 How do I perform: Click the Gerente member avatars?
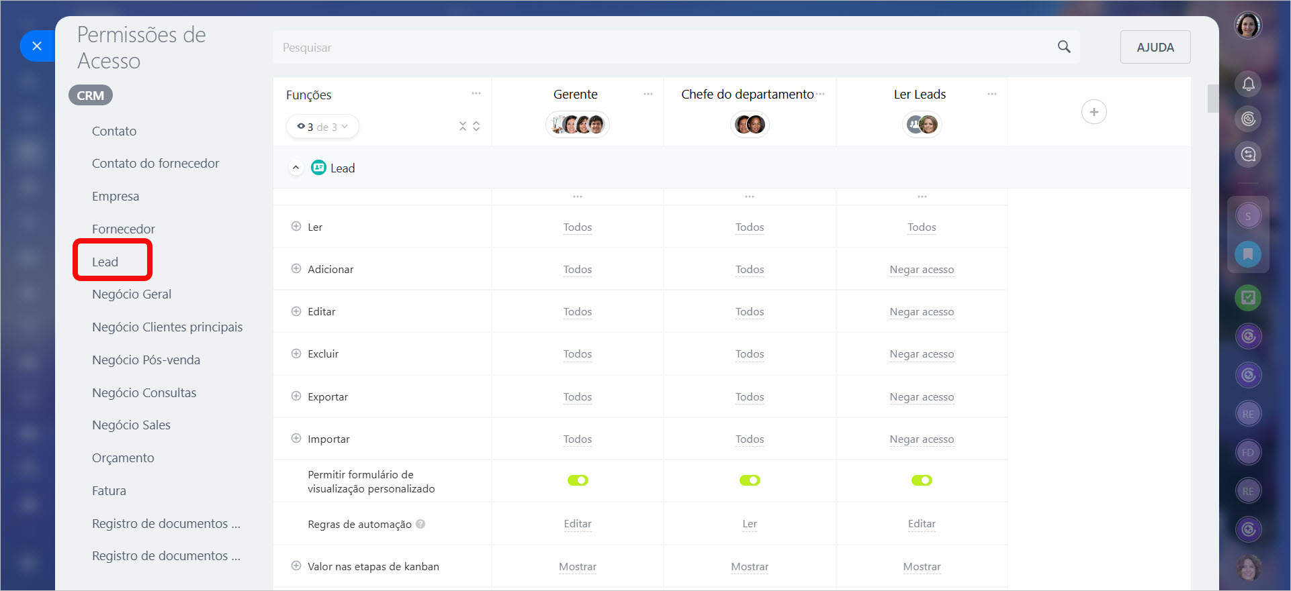(x=578, y=124)
